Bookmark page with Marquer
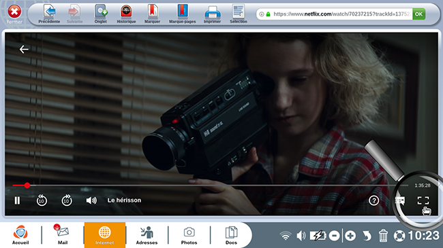443x248 pixels. (x=152, y=14)
